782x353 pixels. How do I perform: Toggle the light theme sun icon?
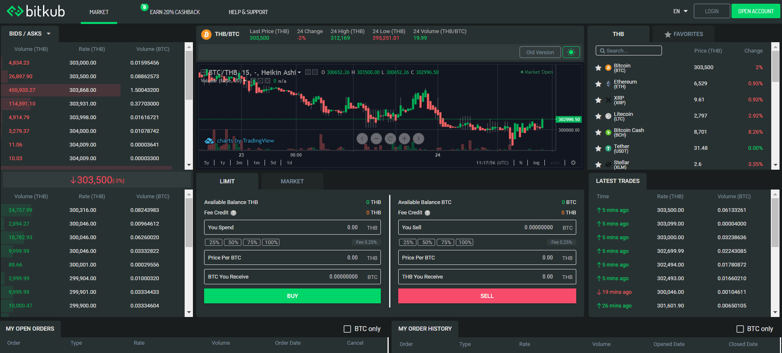[571, 52]
